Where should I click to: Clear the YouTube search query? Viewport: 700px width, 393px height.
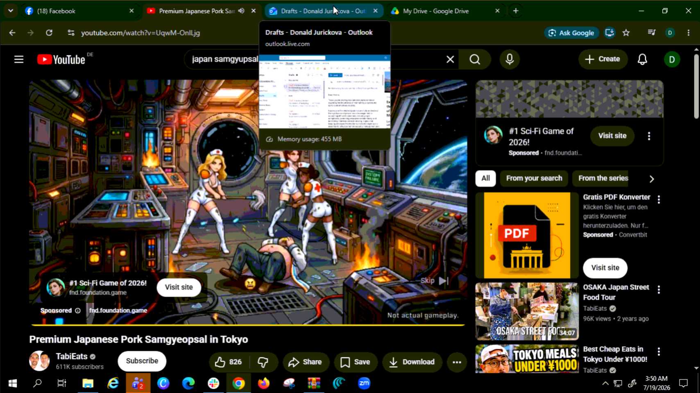pos(450,60)
